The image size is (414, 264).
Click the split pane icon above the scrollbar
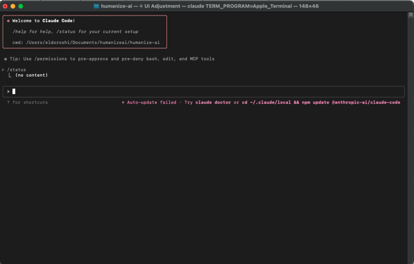[411, 15]
